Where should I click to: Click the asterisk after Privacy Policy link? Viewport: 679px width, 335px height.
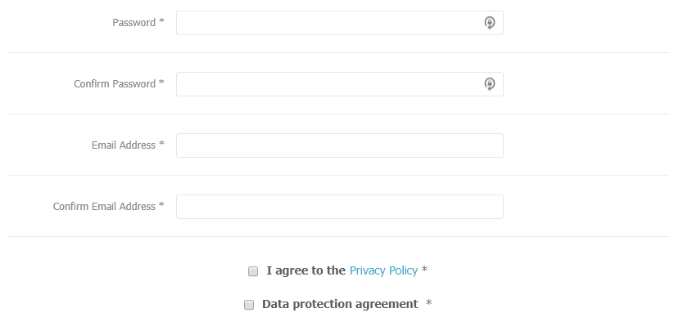[424, 270]
